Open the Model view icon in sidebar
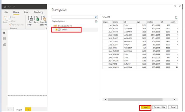 [x=4, y=45]
